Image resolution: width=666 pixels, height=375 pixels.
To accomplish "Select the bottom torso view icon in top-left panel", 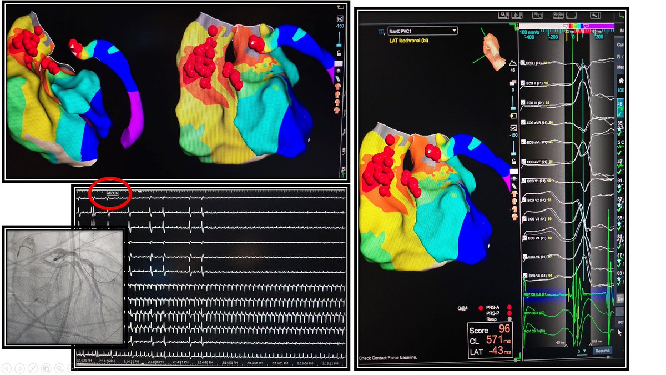I will [x=338, y=110].
